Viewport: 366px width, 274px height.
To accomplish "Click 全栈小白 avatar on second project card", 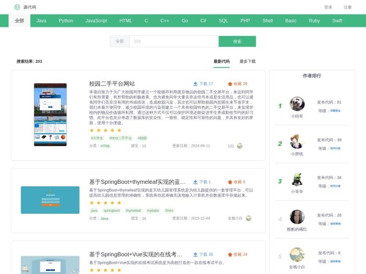I will [x=248, y=218].
